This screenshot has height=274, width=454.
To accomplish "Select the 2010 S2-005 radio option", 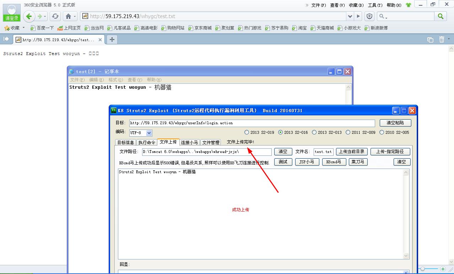I will [x=394, y=132].
